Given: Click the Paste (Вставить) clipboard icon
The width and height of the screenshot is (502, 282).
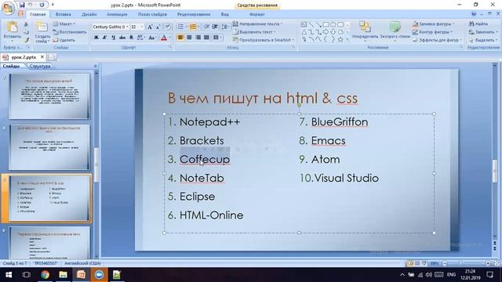Looking at the screenshot, I should pyautogui.click(x=13, y=27).
